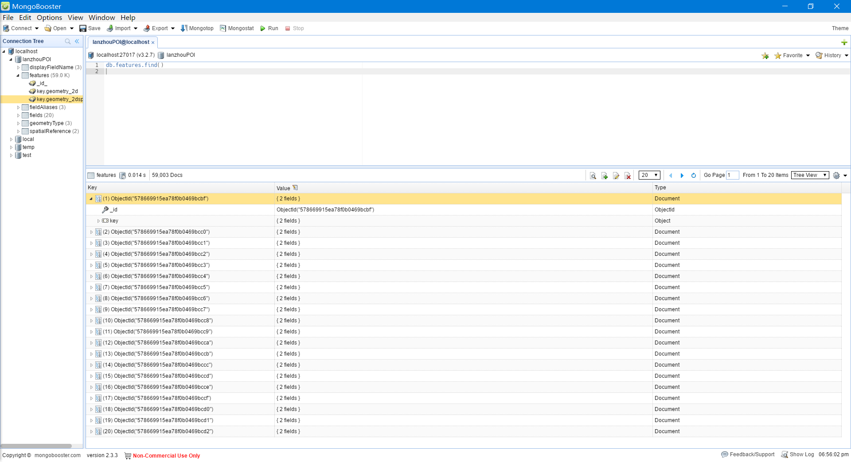Expand the key field row
The height and width of the screenshot is (462, 851).
(98, 221)
